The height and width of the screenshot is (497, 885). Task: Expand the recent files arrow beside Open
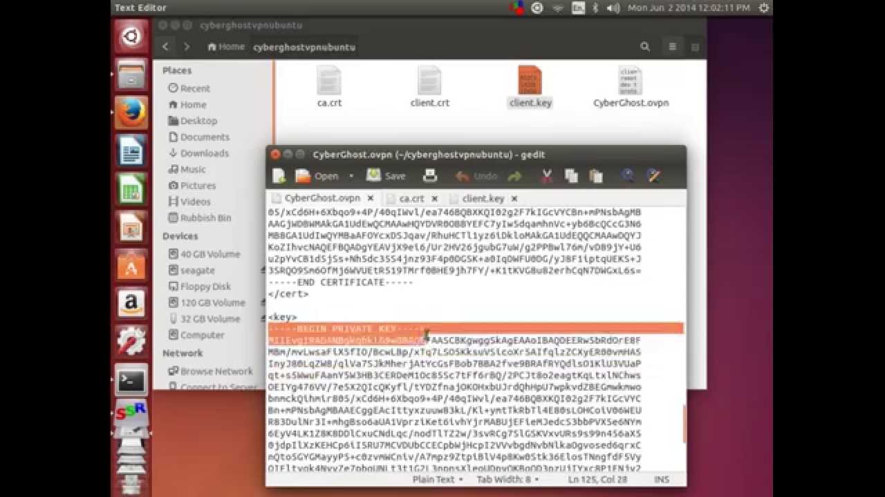click(351, 176)
